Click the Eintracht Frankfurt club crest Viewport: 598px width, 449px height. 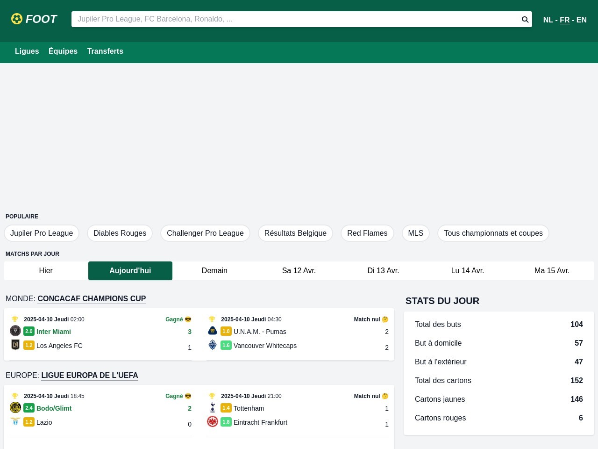tap(213, 421)
